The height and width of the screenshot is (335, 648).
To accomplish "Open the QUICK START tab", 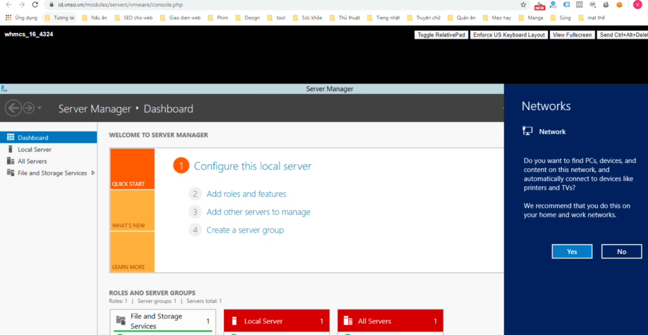I will tap(132, 169).
